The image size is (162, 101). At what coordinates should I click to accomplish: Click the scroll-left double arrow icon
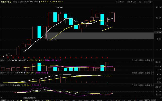click(x=1, y=98)
